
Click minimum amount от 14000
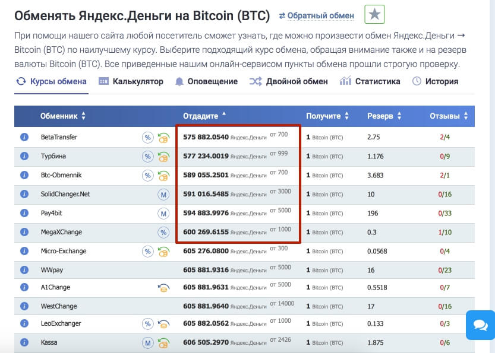click(x=282, y=303)
